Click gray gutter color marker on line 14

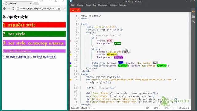click(x=71, y=52)
